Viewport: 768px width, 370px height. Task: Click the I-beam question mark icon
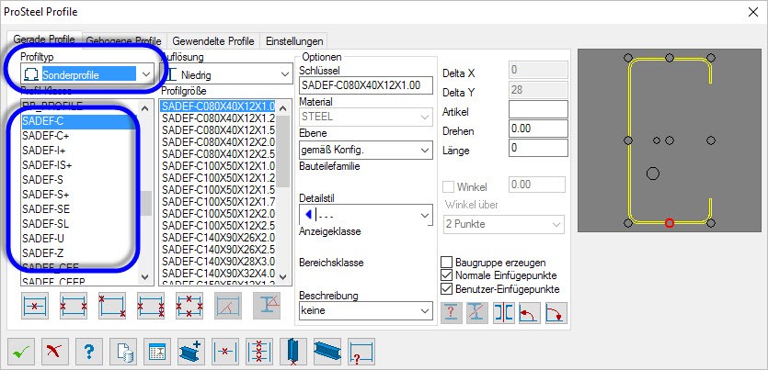pos(452,313)
